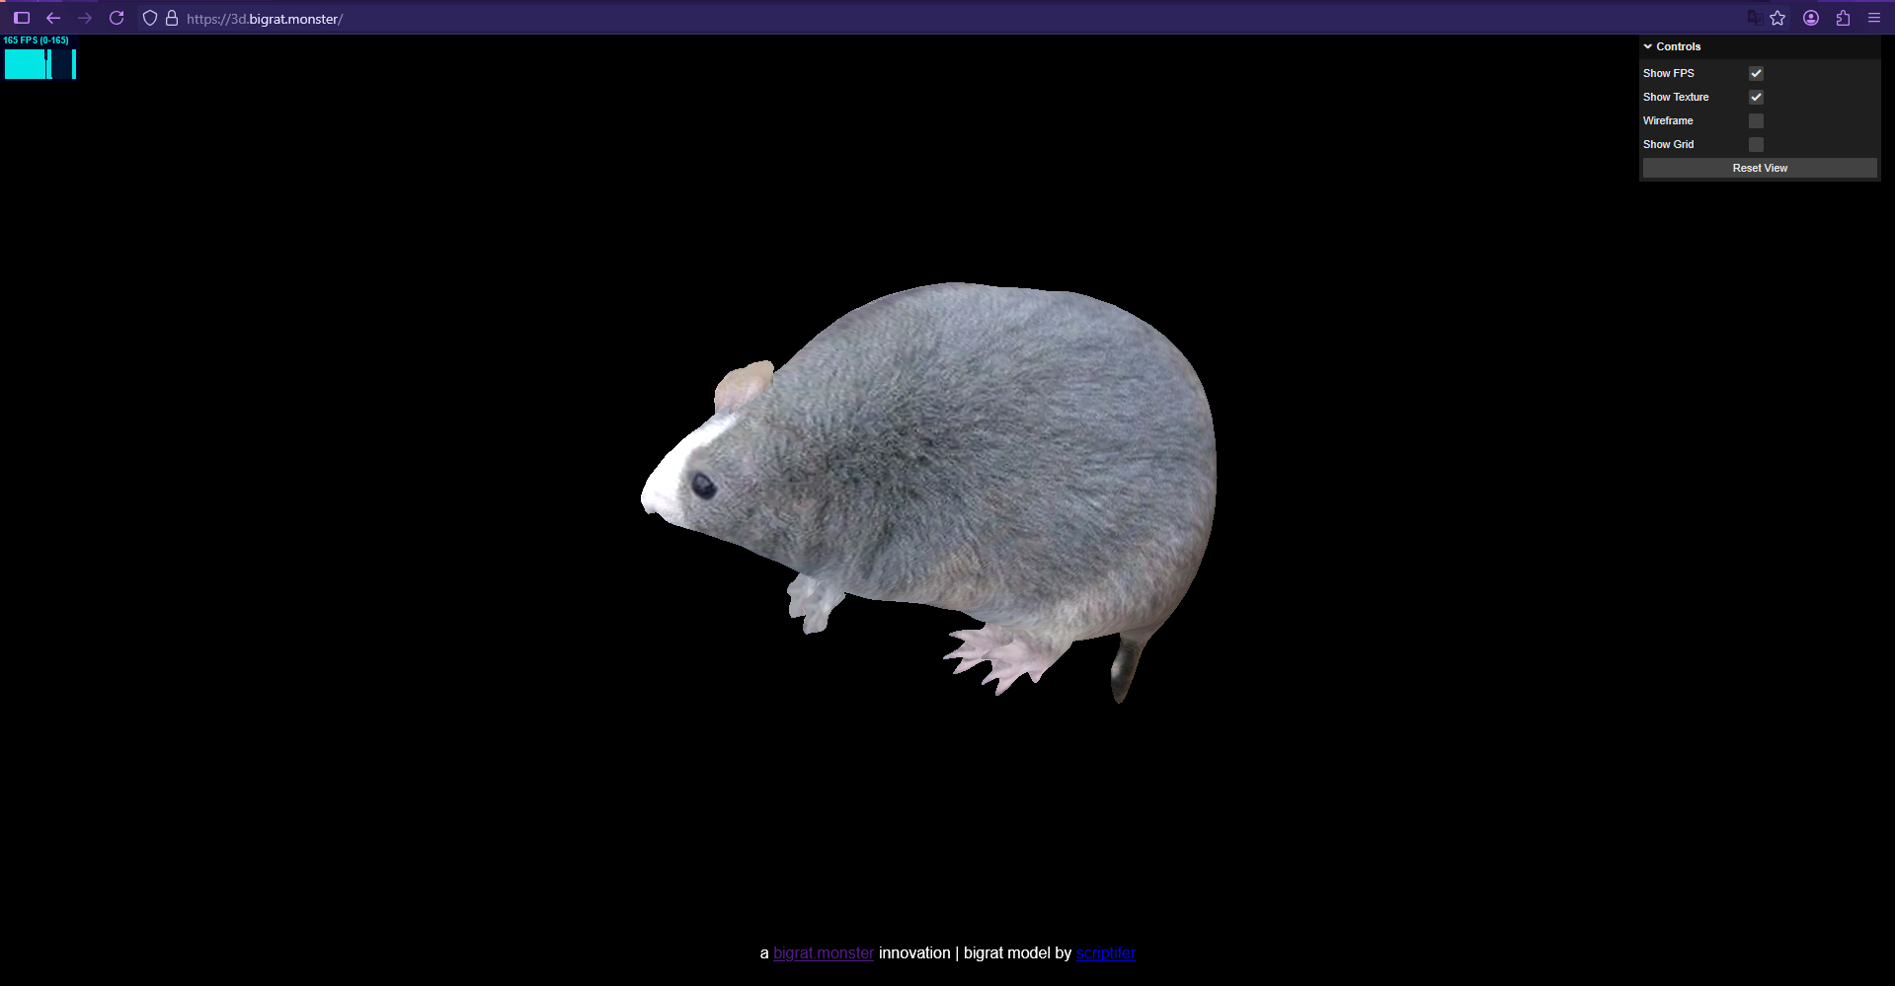This screenshot has height=986, width=1895.
Task: Open the extensions puzzle-piece icon
Action: point(1843,18)
